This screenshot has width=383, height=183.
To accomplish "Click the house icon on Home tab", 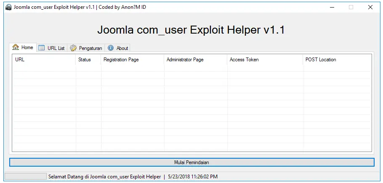I will (16, 47).
